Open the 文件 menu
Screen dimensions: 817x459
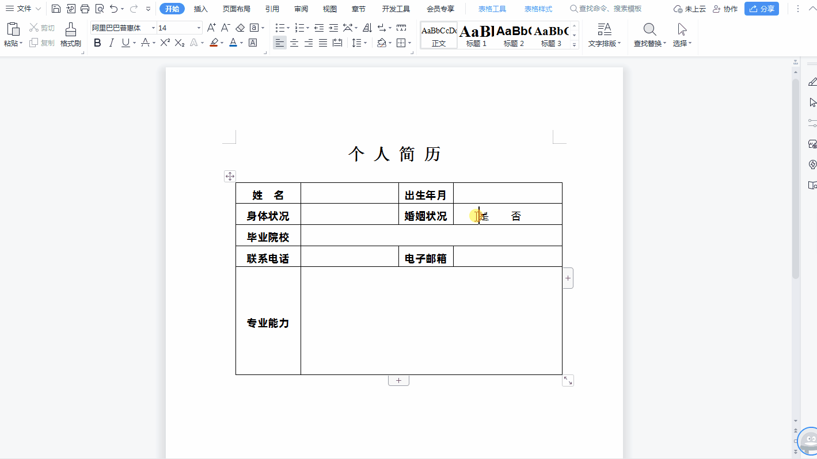tap(24, 9)
